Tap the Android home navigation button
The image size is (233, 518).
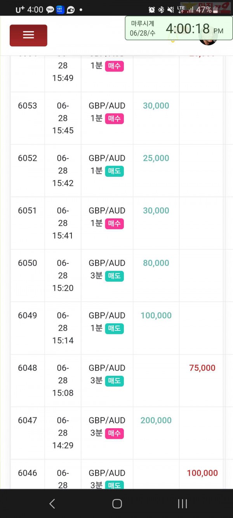point(117,504)
